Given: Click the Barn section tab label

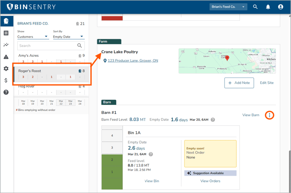Looking at the screenshot, I should coord(109,102).
